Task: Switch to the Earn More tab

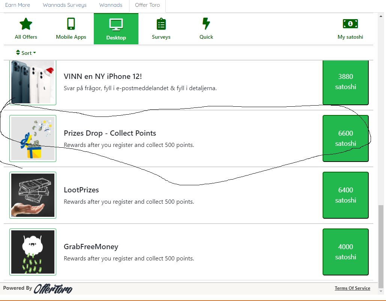Action: (18, 5)
